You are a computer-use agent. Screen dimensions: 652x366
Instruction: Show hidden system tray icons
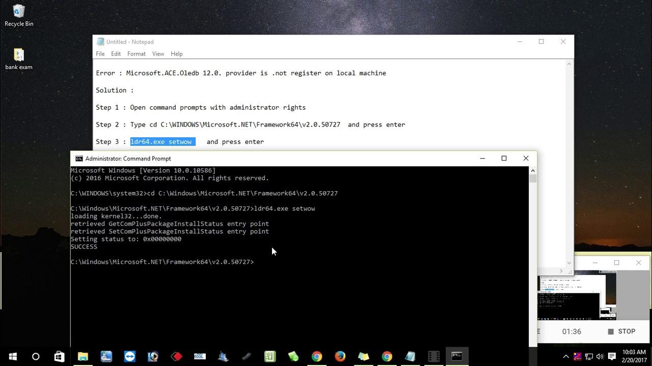tap(566, 356)
